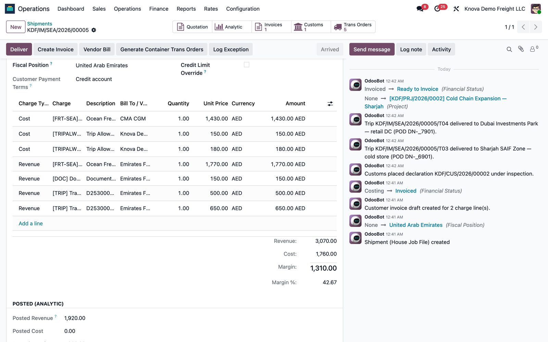Open the conversations chat icon
Image resolution: width=548 pixels, height=342 pixels.
coord(420,9)
